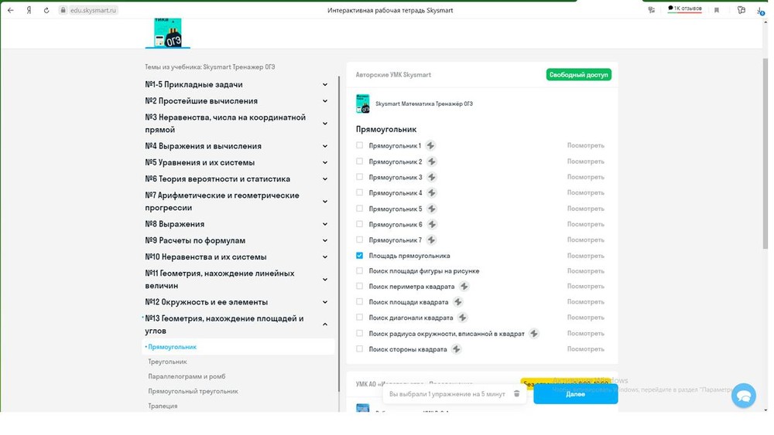
Task: Open the Yandex home icon in the toolbar
Action: pos(29,10)
